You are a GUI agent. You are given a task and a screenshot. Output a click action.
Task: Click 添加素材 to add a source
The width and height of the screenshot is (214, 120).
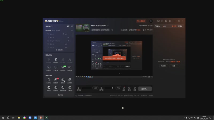click(59, 50)
